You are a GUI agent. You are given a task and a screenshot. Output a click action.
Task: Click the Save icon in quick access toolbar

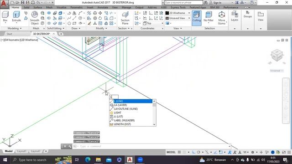click(x=22, y=2)
